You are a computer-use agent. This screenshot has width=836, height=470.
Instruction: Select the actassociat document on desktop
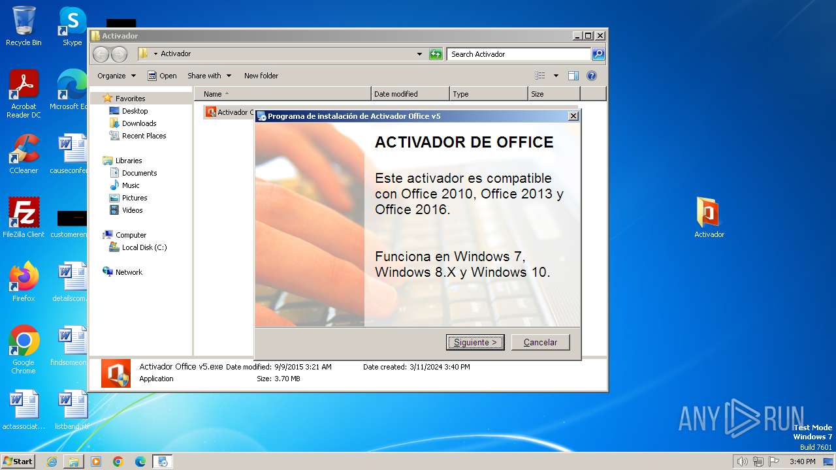click(24, 410)
